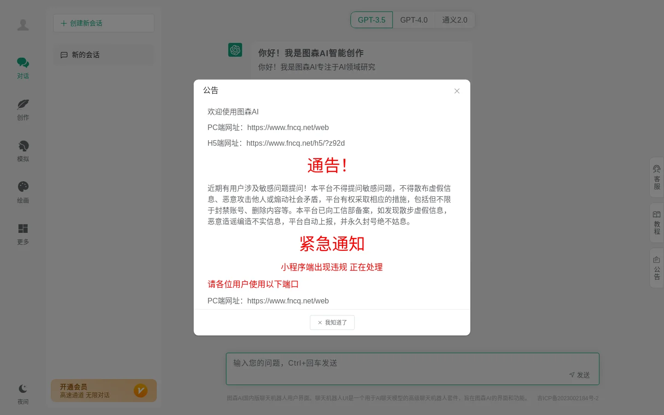The height and width of the screenshot is (415, 664).
Task: Switch to the GPT-3.5 tab
Action: coord(372,20)
